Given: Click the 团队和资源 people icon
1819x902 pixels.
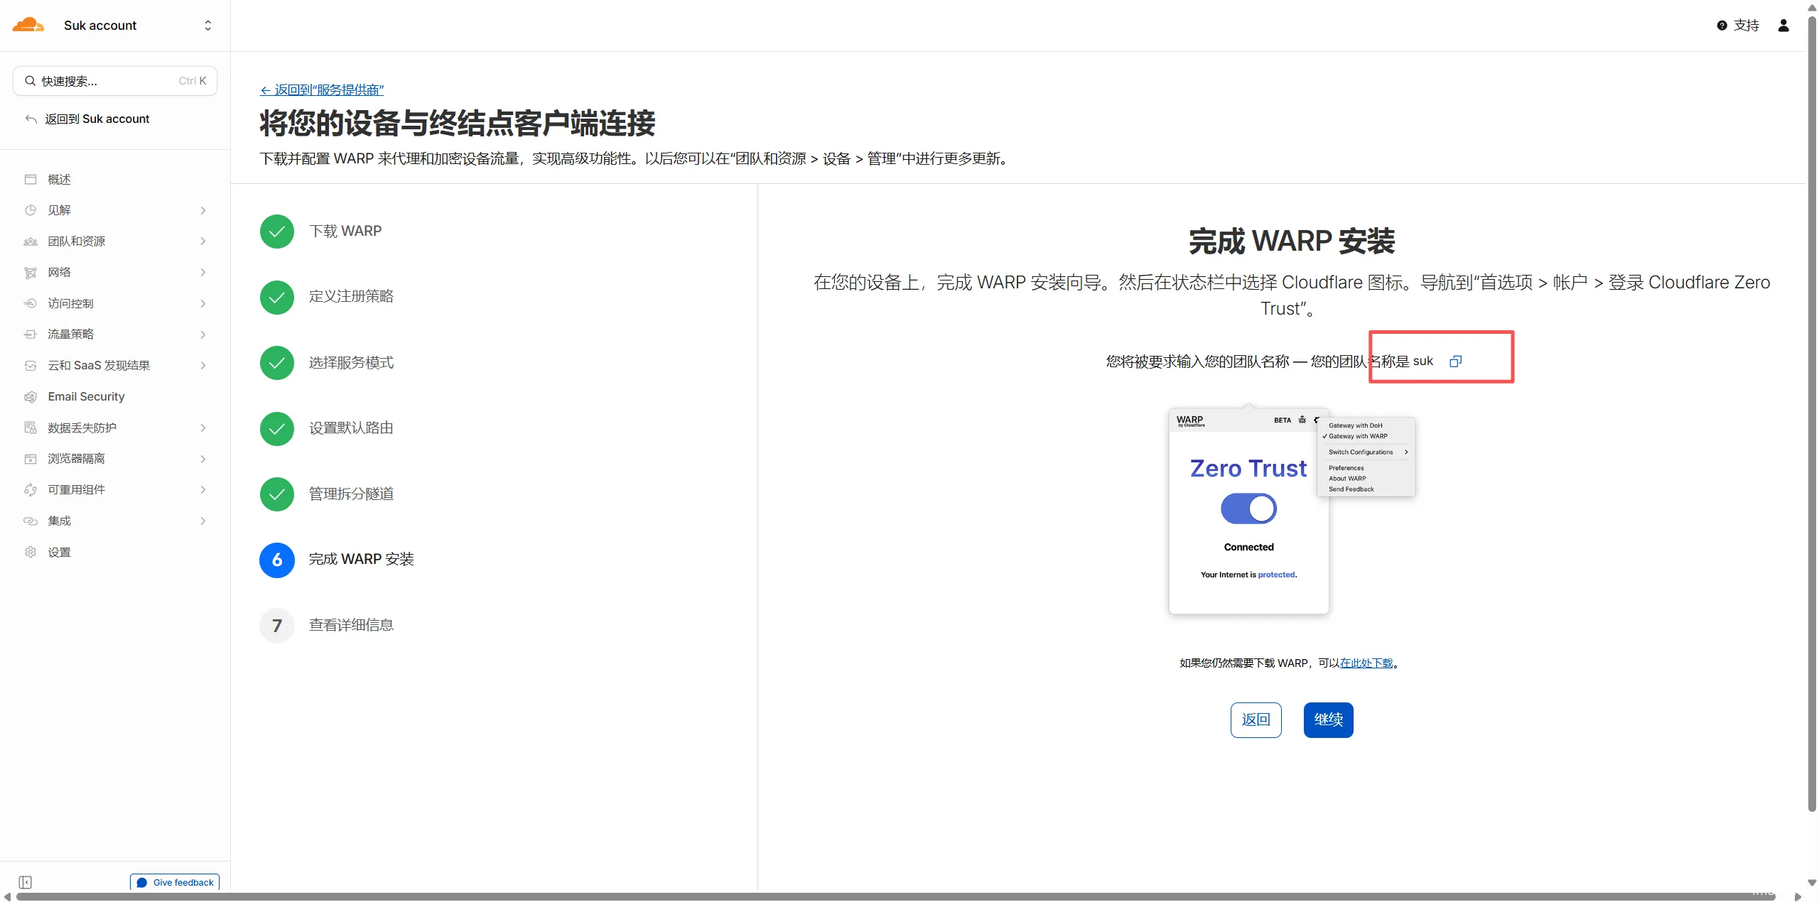Looking at the screenshot, I should (31, 241).
